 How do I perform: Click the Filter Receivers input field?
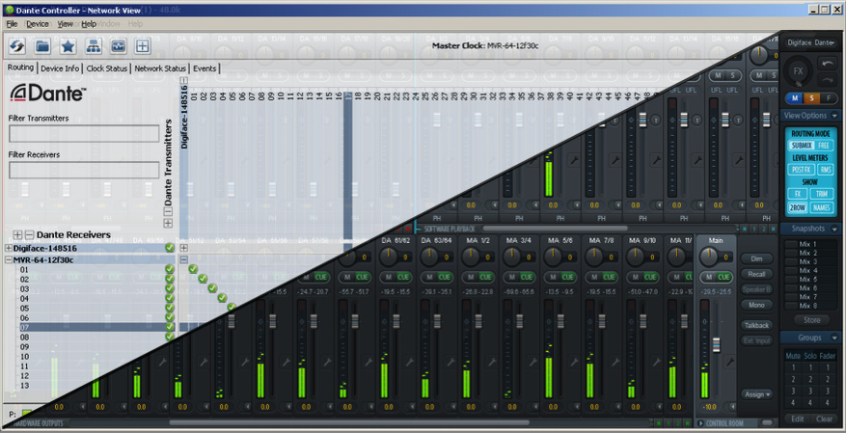84,170
